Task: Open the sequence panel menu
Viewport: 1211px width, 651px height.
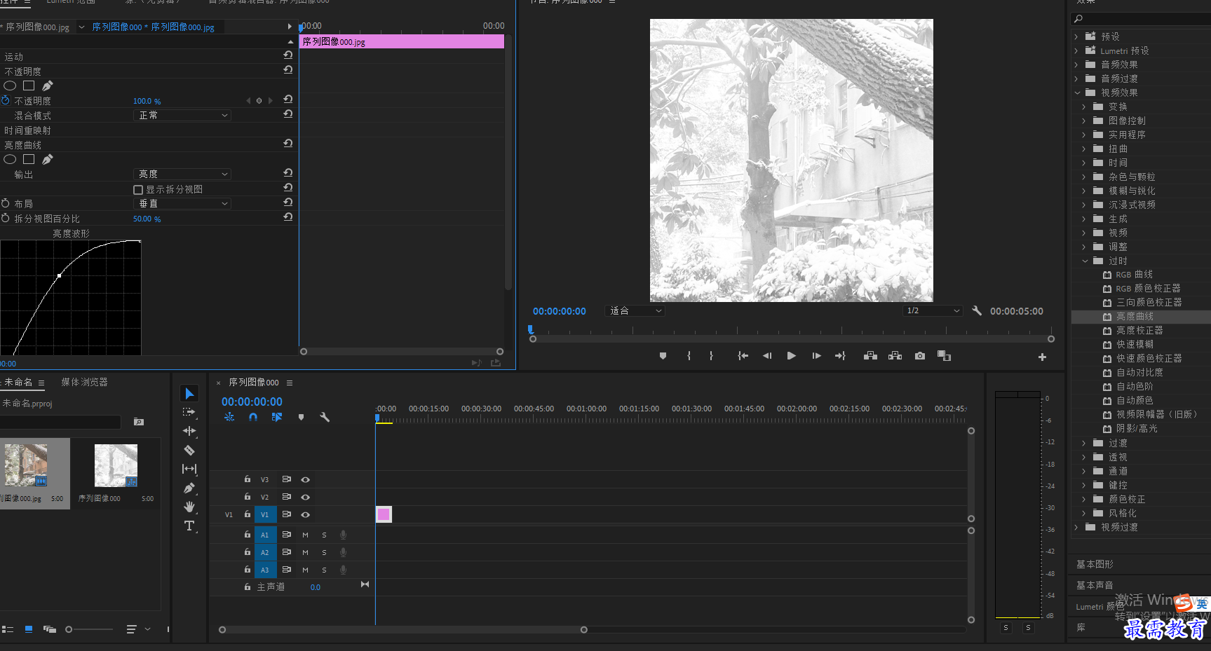Action: coord(290,383)
